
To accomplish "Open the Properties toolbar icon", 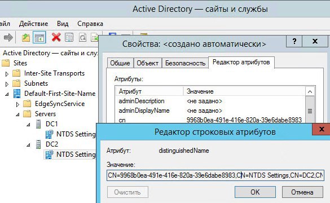I will [x=69, y=37].
